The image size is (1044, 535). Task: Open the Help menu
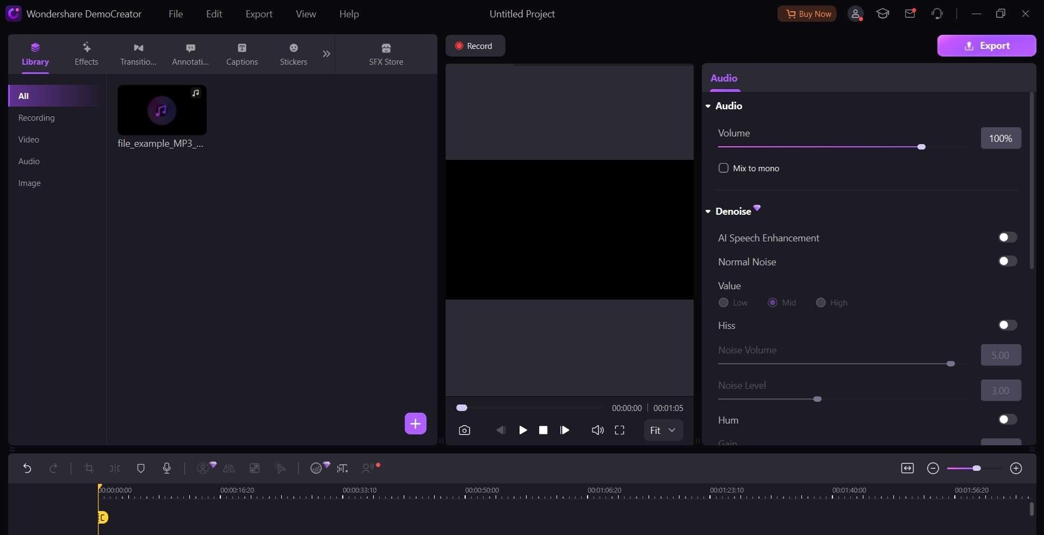349,14
